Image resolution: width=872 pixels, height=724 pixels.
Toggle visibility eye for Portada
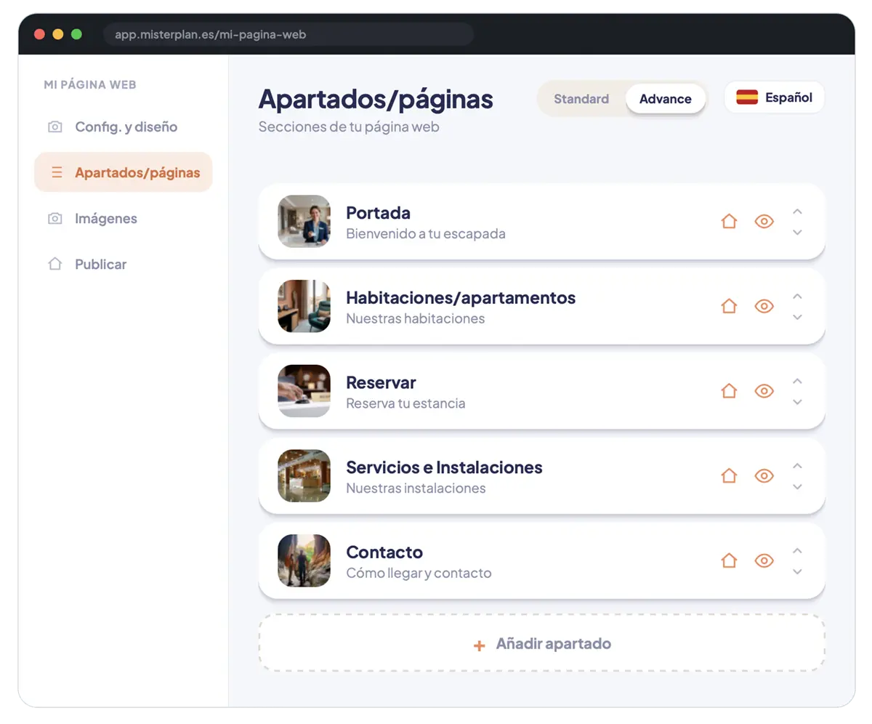tap(764, 221)
